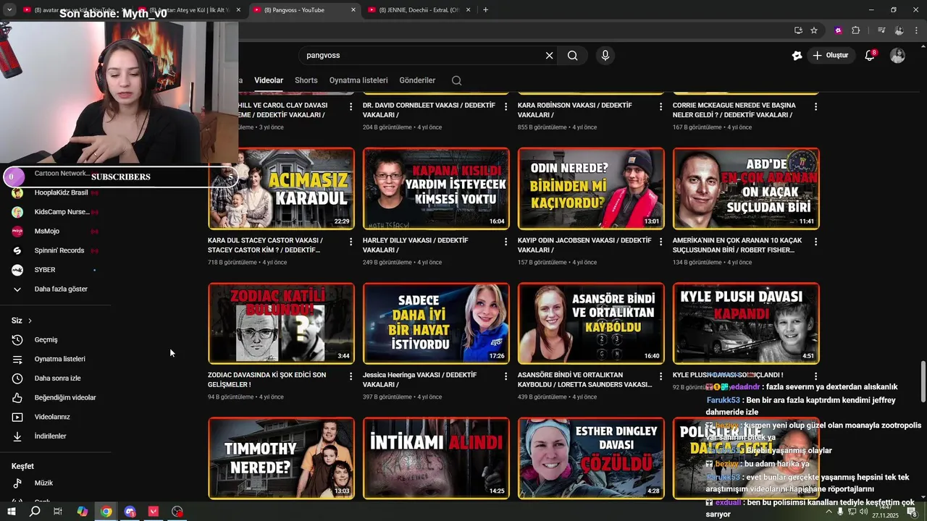
Task: Open the Windows Task View icon
Action: coord(58,512)
